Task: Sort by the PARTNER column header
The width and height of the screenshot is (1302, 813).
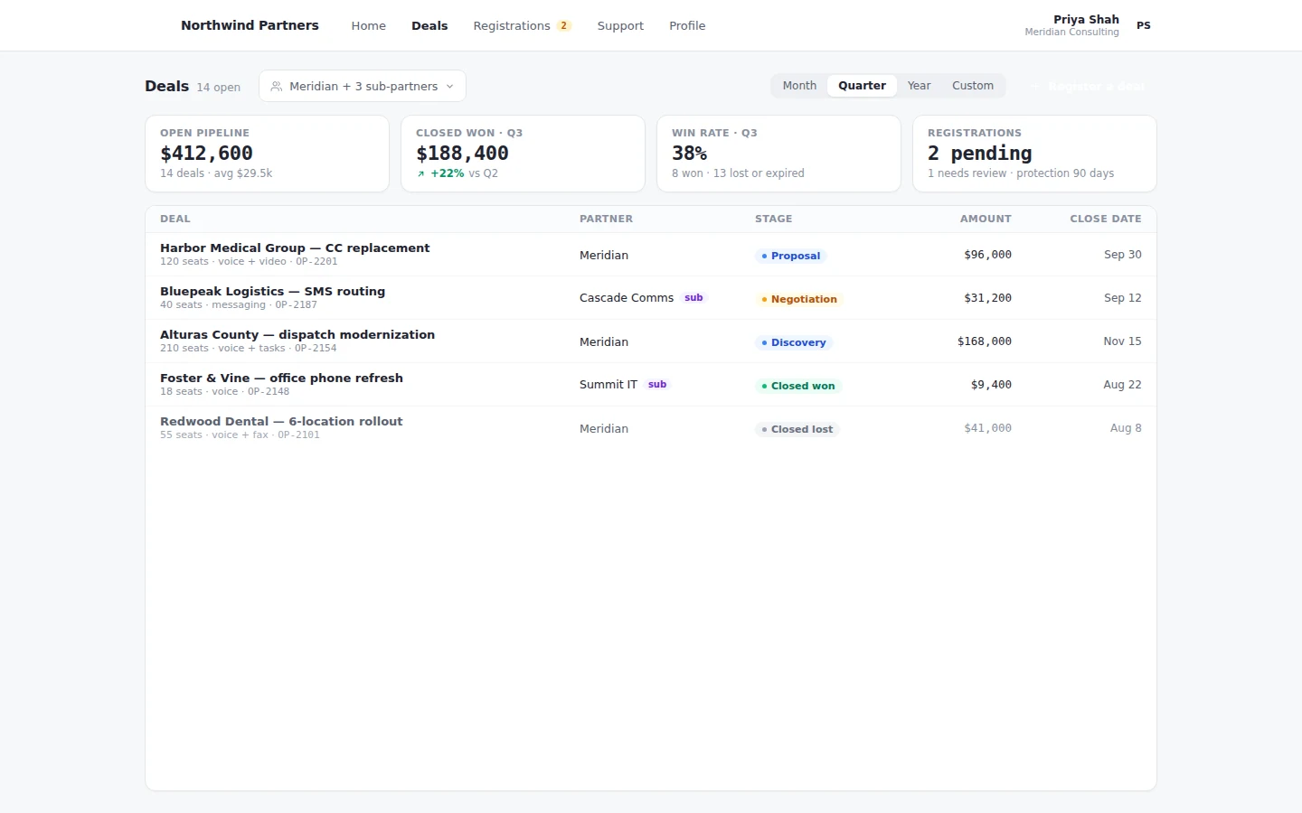Action: coord(606,219)
